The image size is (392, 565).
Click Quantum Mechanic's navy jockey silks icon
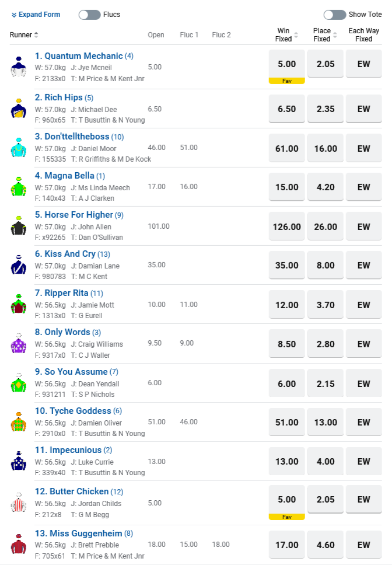(x=19, y=67)
